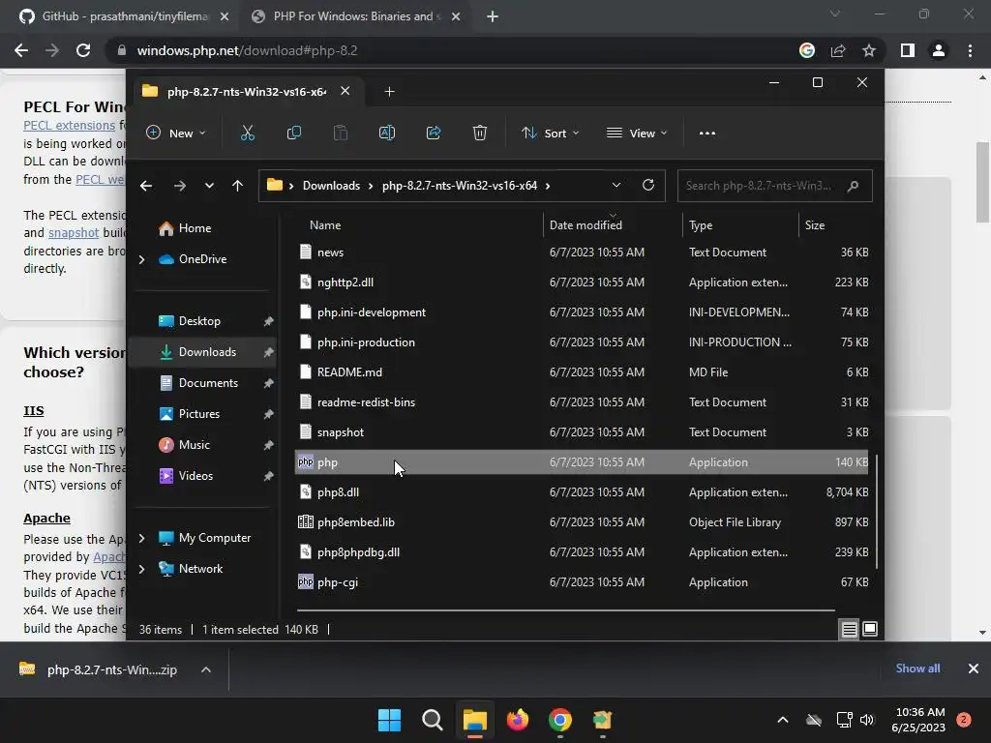Open the PECL extensions link
Viewport: 991px width, 743px height.
tap(70, 125)
